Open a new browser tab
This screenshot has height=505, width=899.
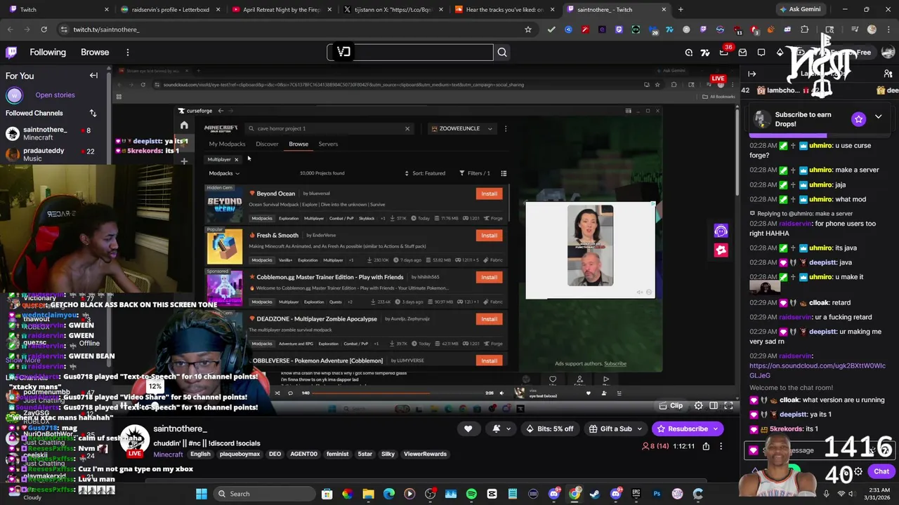681,10
